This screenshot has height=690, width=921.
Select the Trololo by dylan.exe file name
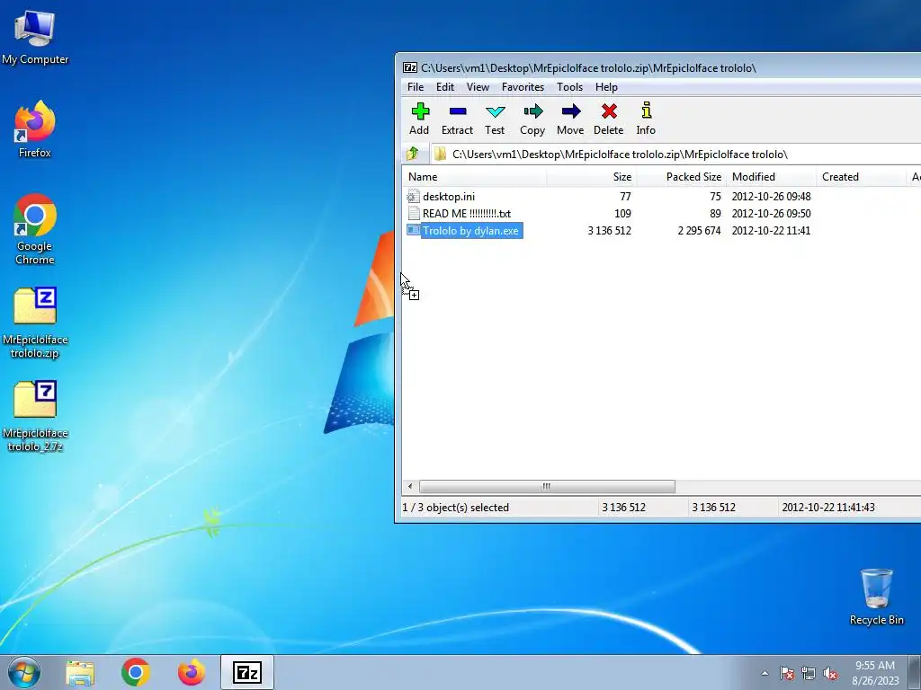coord(470,231)
